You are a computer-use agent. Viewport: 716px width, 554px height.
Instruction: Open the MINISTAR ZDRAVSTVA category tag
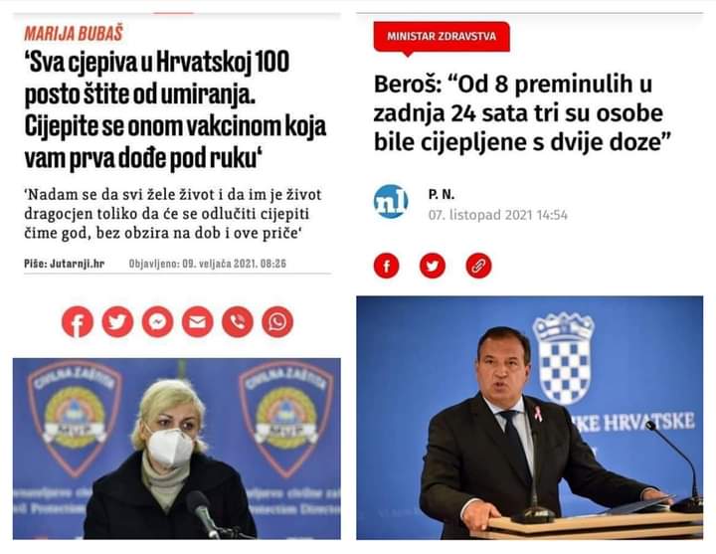click(x=442, y=37)
